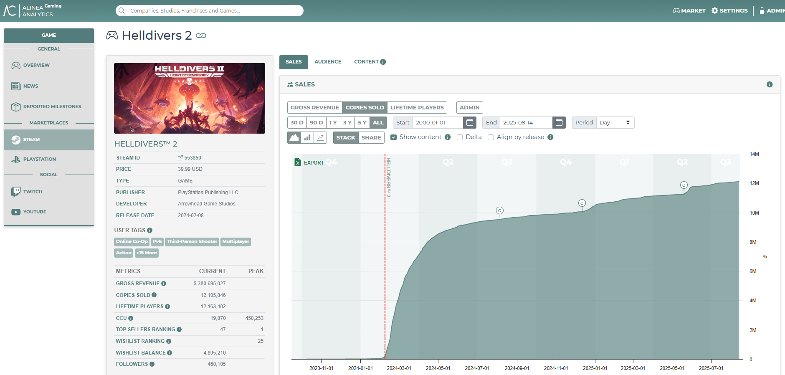
Task: Open Overview in the sidebar
Action: pyautogui.click(x=48, y=65)
